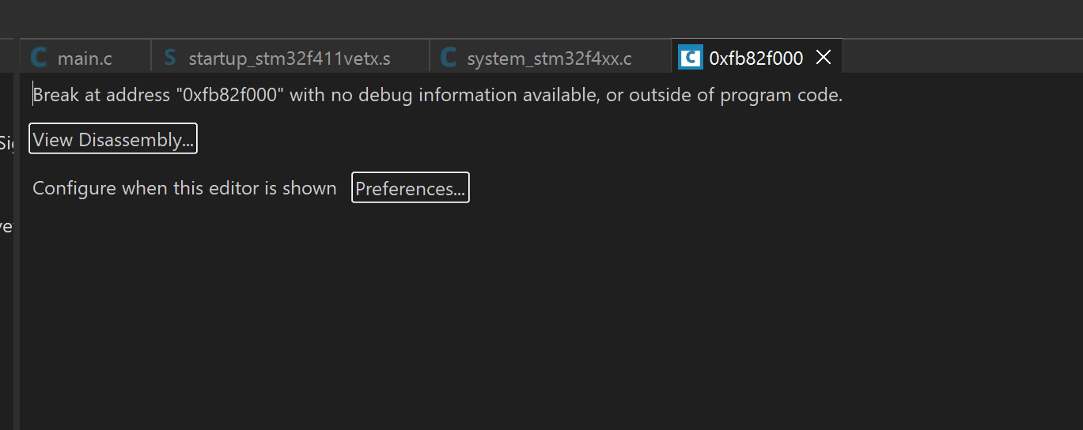Open the Preferences... button
Viewport: 1083px width, 430px height.
coord(411,188)
